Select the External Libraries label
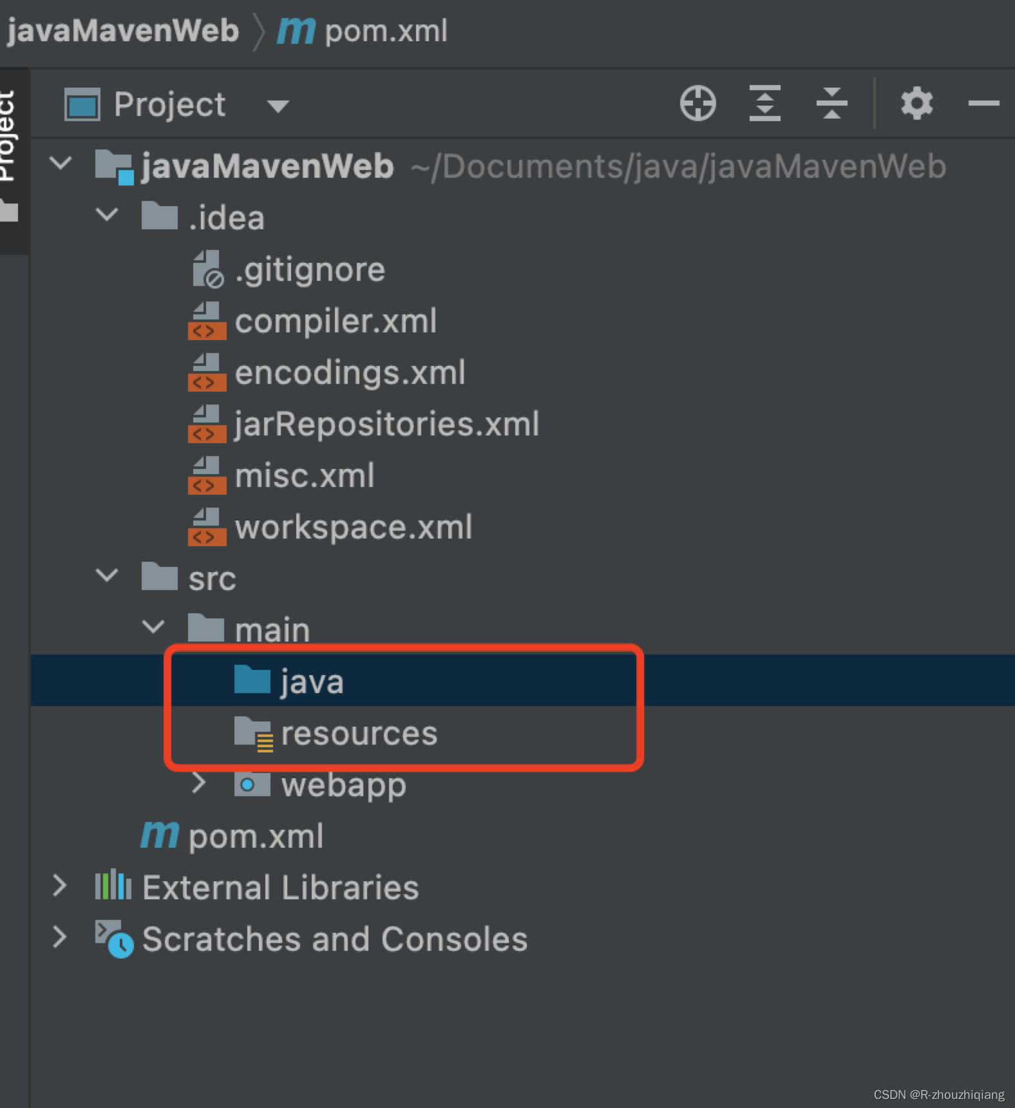 pyautogui.click(x=280, y=888)
